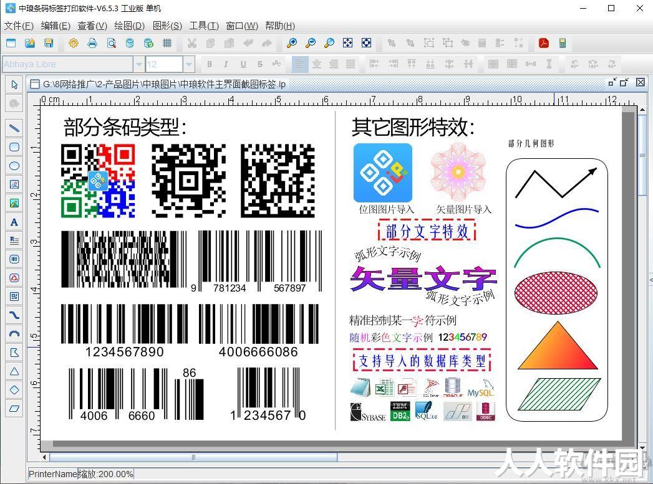Image resolution: width=653 pixels, height=484 pixels.
Task: Toggle Bold text formatting
Action: coord(210,64)
